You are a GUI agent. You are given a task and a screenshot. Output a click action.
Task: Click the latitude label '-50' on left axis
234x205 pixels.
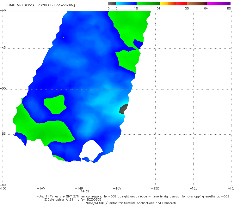[x=3, y=88]
